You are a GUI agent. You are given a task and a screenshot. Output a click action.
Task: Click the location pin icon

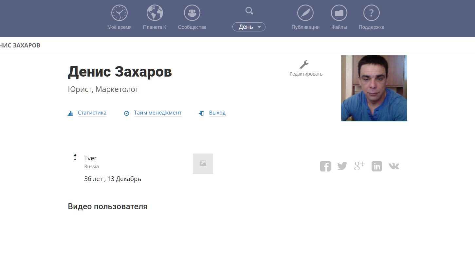75,157
